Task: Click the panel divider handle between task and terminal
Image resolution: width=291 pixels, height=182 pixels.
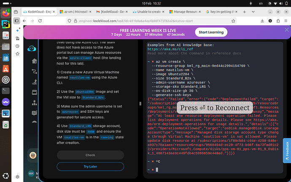Action: [140, 103]
